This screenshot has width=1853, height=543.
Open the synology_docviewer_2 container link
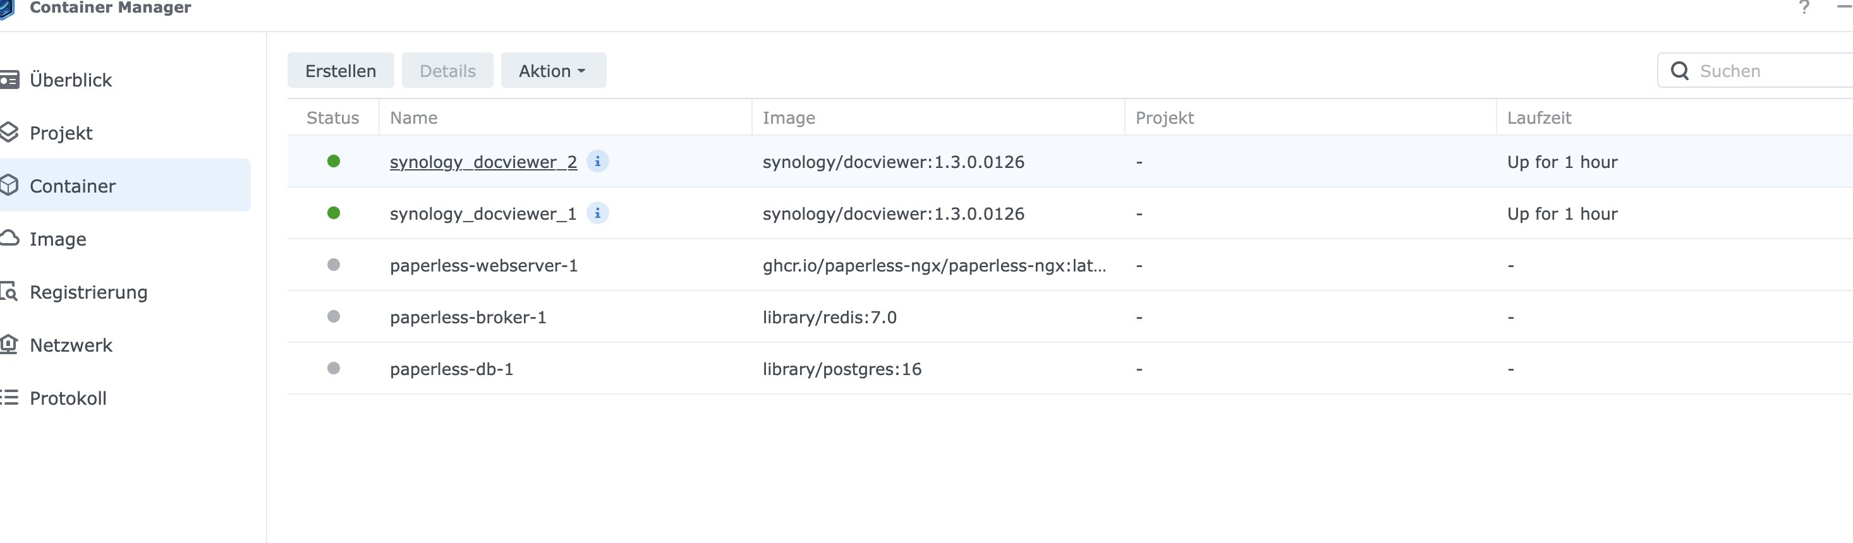click(x=483, y=162)
